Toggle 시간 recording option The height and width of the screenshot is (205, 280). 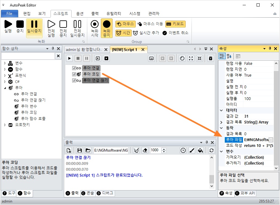[123, 33]
